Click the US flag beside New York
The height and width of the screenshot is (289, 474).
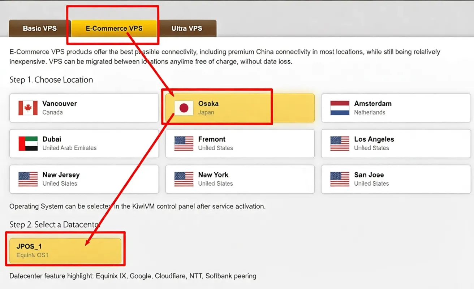(184, 179)
